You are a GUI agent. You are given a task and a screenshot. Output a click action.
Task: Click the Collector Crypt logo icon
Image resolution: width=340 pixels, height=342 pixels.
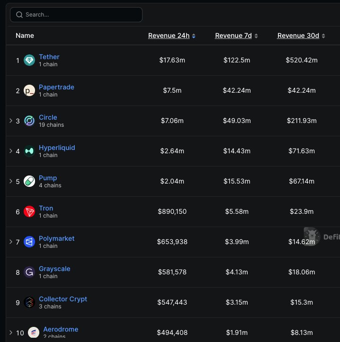(29, 303)
